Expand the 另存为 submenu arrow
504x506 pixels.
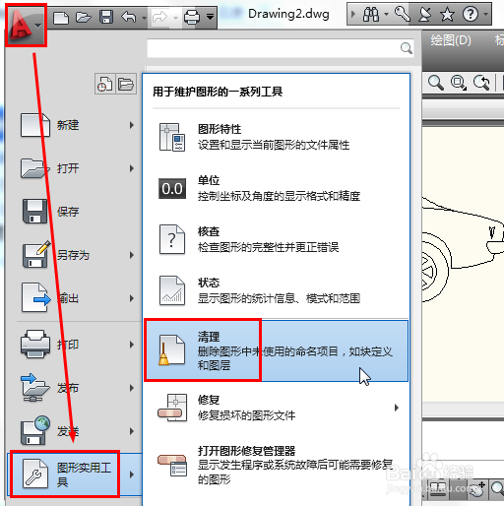click(x=132, y=255)
